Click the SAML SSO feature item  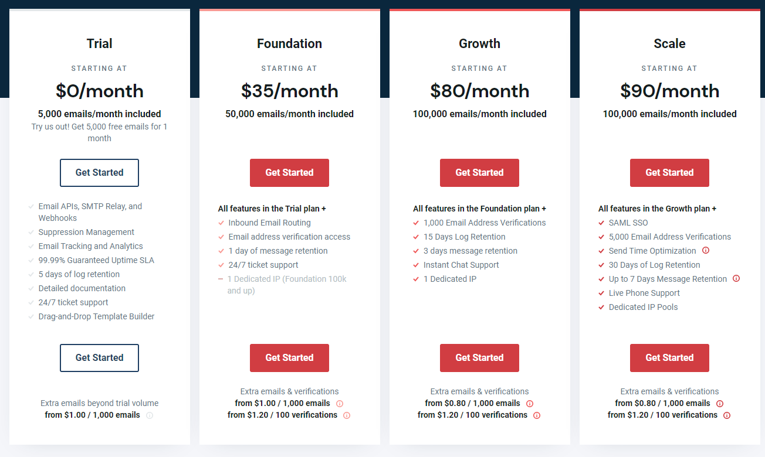pos(628,223)
